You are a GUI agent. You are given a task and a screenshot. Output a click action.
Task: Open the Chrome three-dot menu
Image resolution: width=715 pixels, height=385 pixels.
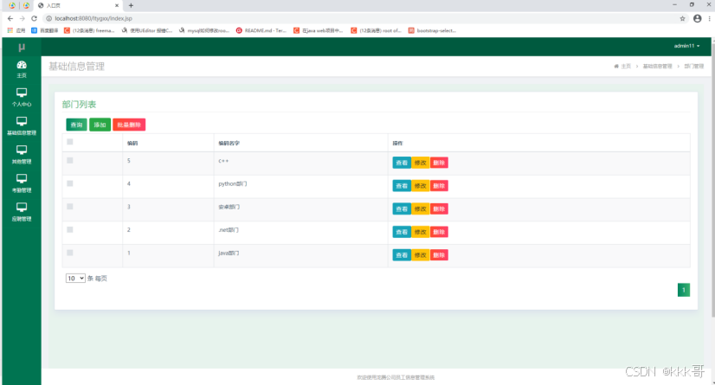tap(709, 18)
